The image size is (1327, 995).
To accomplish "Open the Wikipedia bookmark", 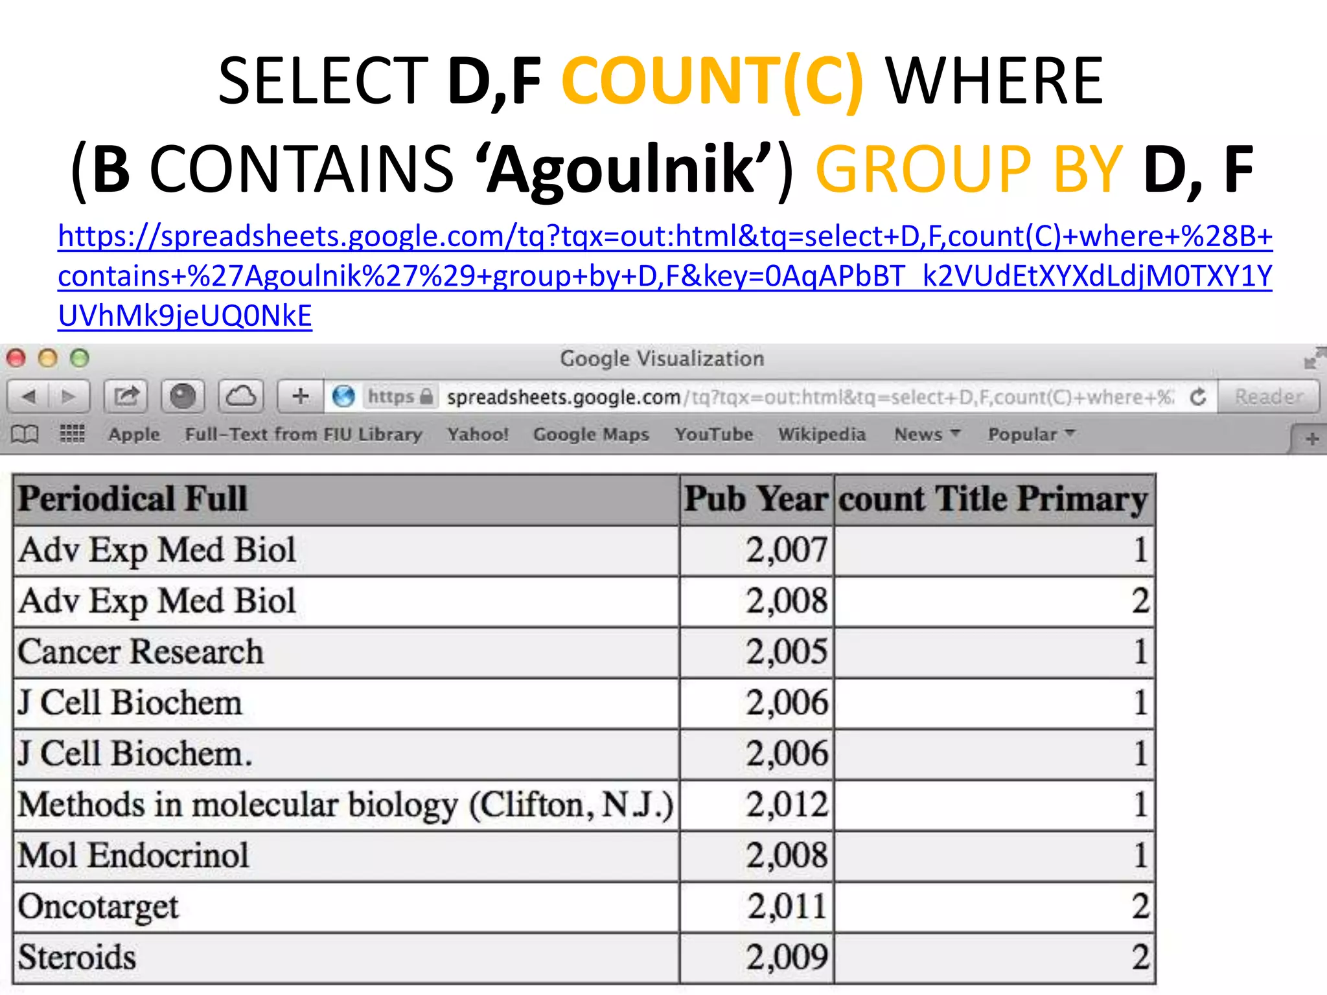I will [x=822, y=434].
